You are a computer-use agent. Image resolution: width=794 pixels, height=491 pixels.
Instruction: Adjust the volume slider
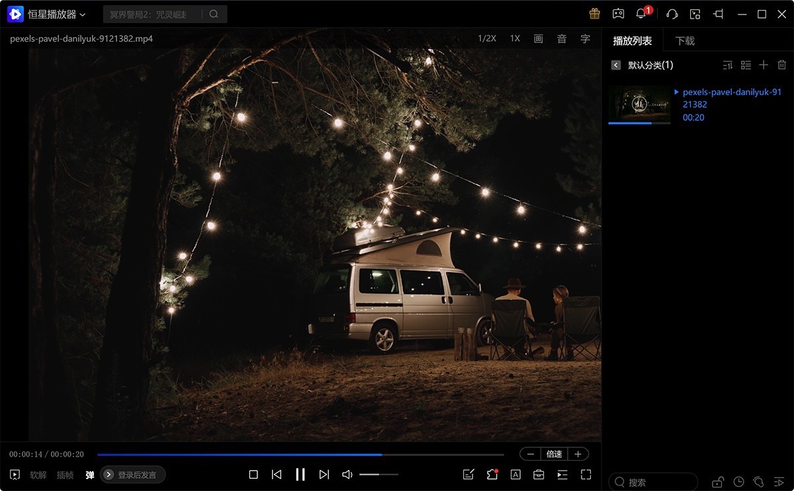point(379,474)
